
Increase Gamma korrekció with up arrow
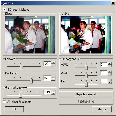click(53, 91)
